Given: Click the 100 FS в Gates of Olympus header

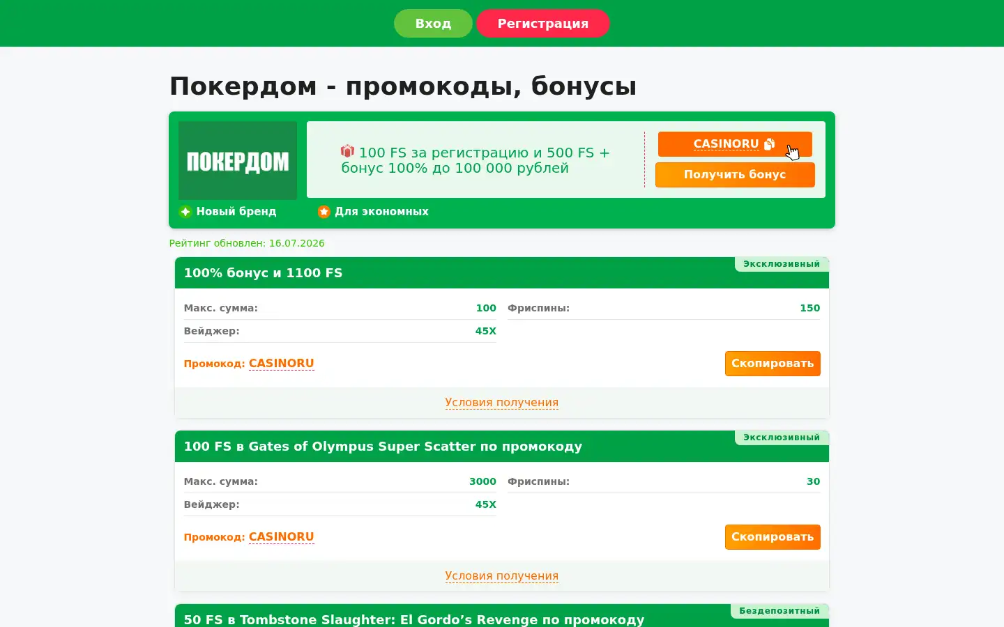Looking at the screenshot, I should pyautogui.click(x=383, y=447).
